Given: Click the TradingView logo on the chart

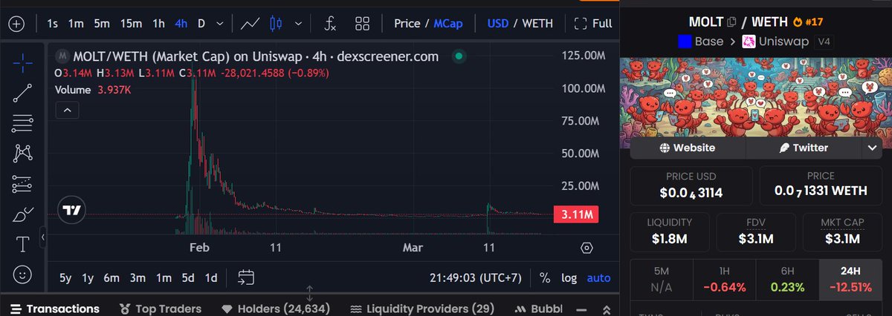Looking at the screenshot, I should point(71,211).
